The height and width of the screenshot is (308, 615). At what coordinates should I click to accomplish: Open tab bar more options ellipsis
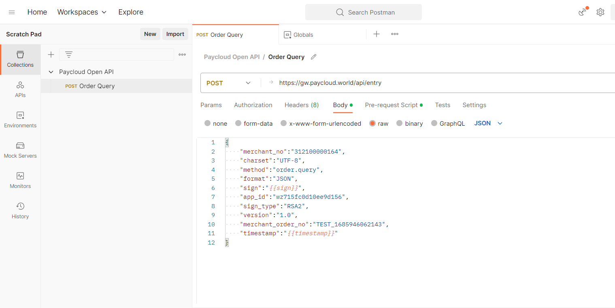click(x=395, y=34)
